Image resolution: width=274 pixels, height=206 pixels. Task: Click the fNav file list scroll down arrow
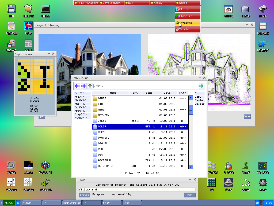coord(191,167)
